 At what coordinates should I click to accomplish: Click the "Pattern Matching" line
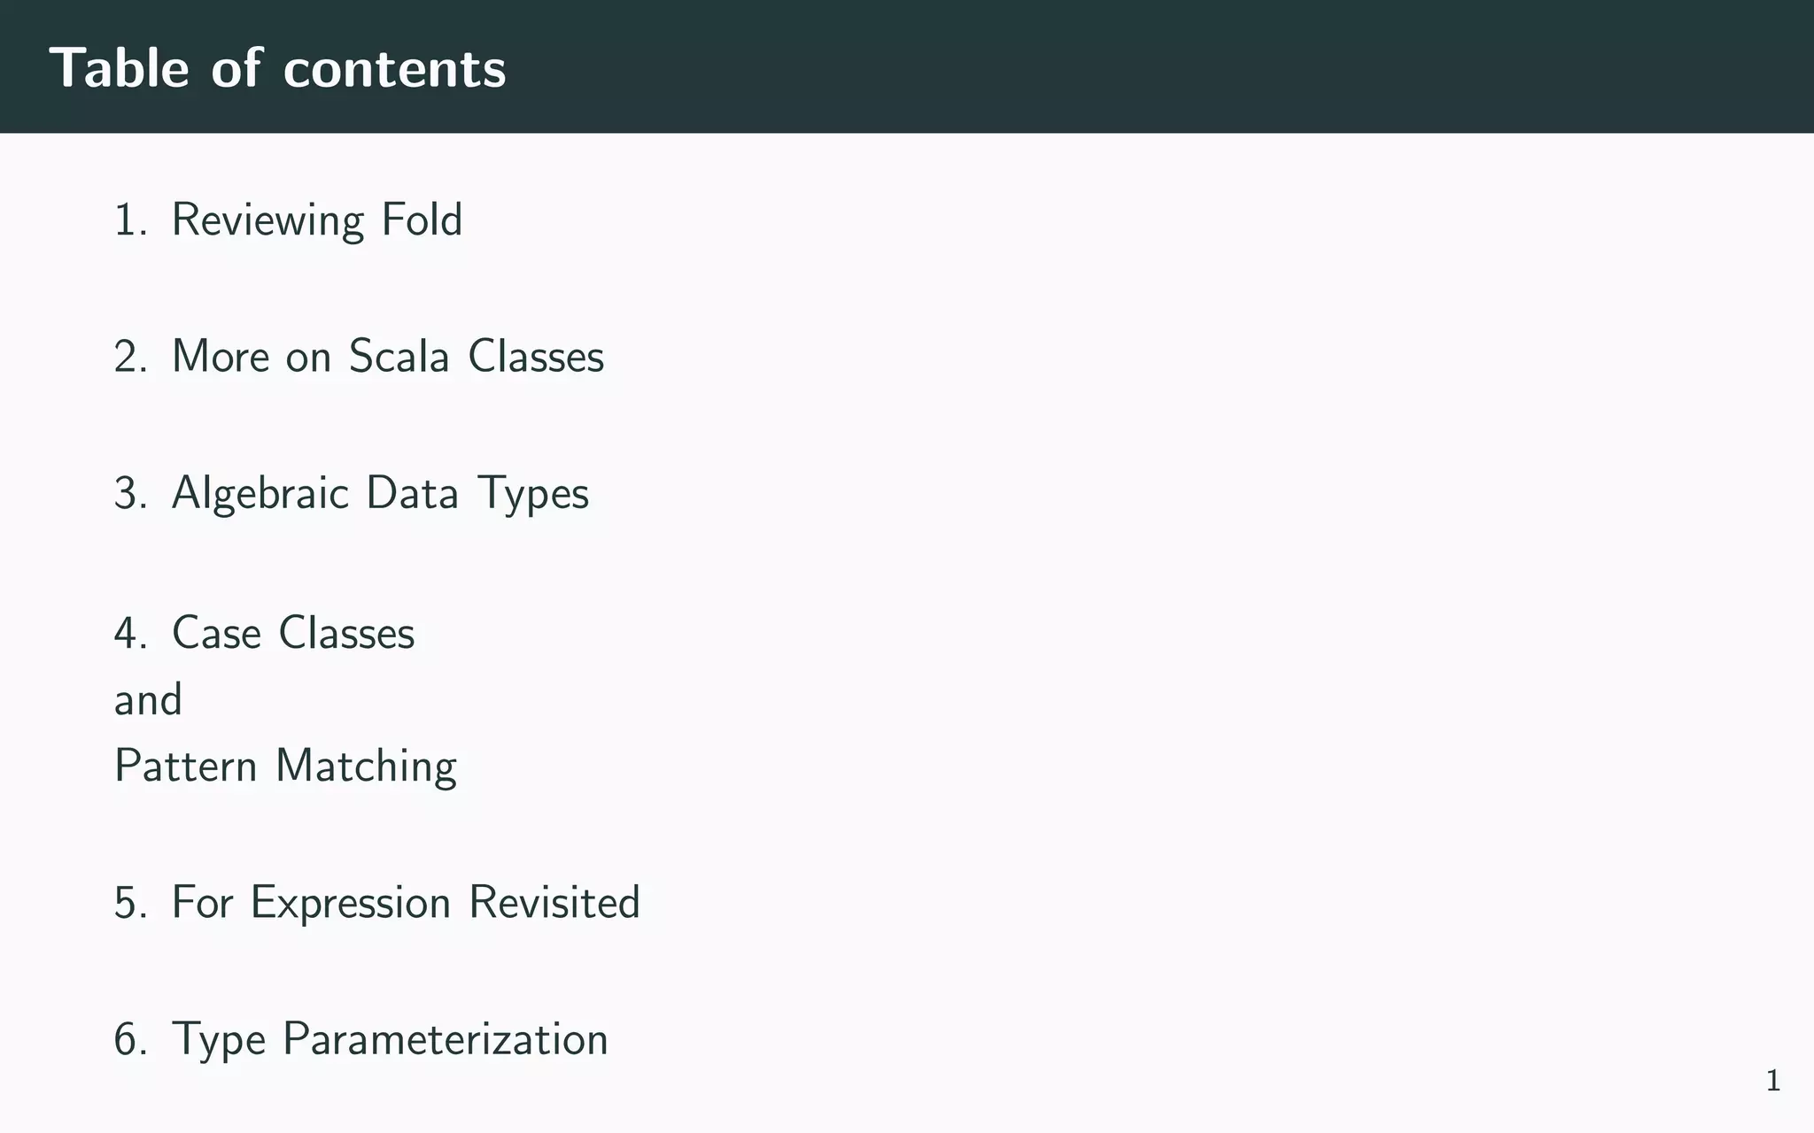(x=285, y=767)
